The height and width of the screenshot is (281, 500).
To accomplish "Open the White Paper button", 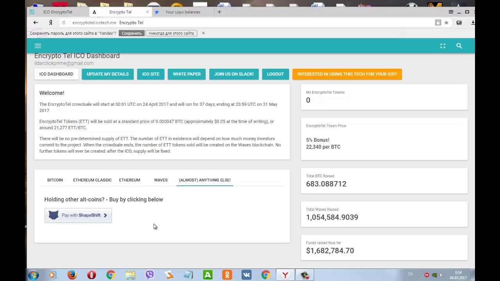I will pos(187,74).
